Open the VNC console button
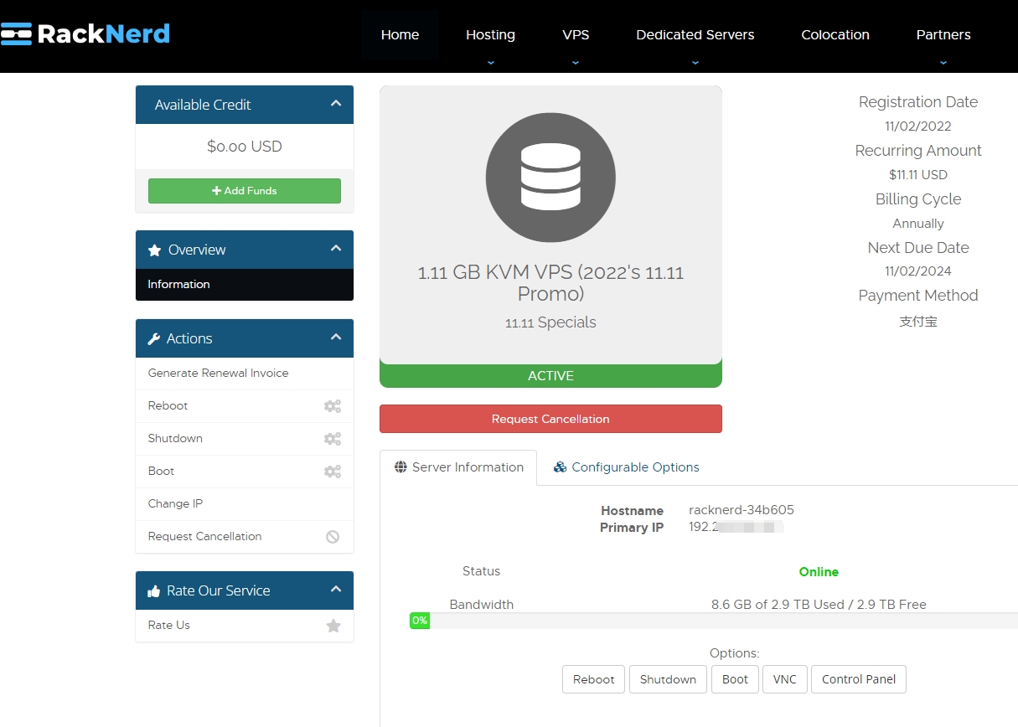The image size is (1018, 727). click(785, 679)
